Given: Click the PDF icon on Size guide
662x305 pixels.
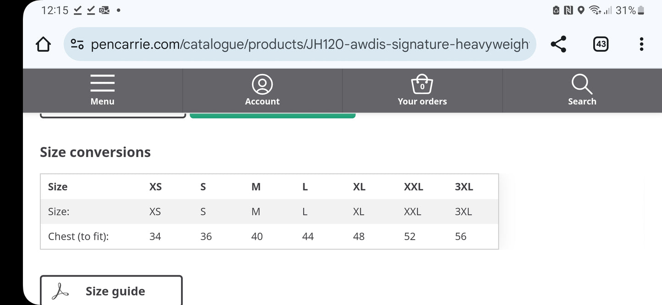Looking at the screenshot, I should tap(60, 291).
